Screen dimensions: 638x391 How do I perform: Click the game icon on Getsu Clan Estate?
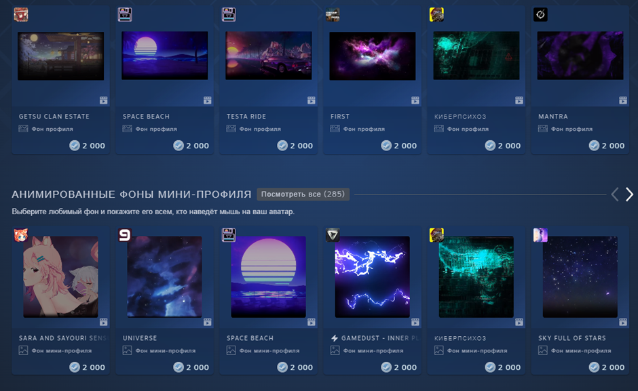pos(21,15)
